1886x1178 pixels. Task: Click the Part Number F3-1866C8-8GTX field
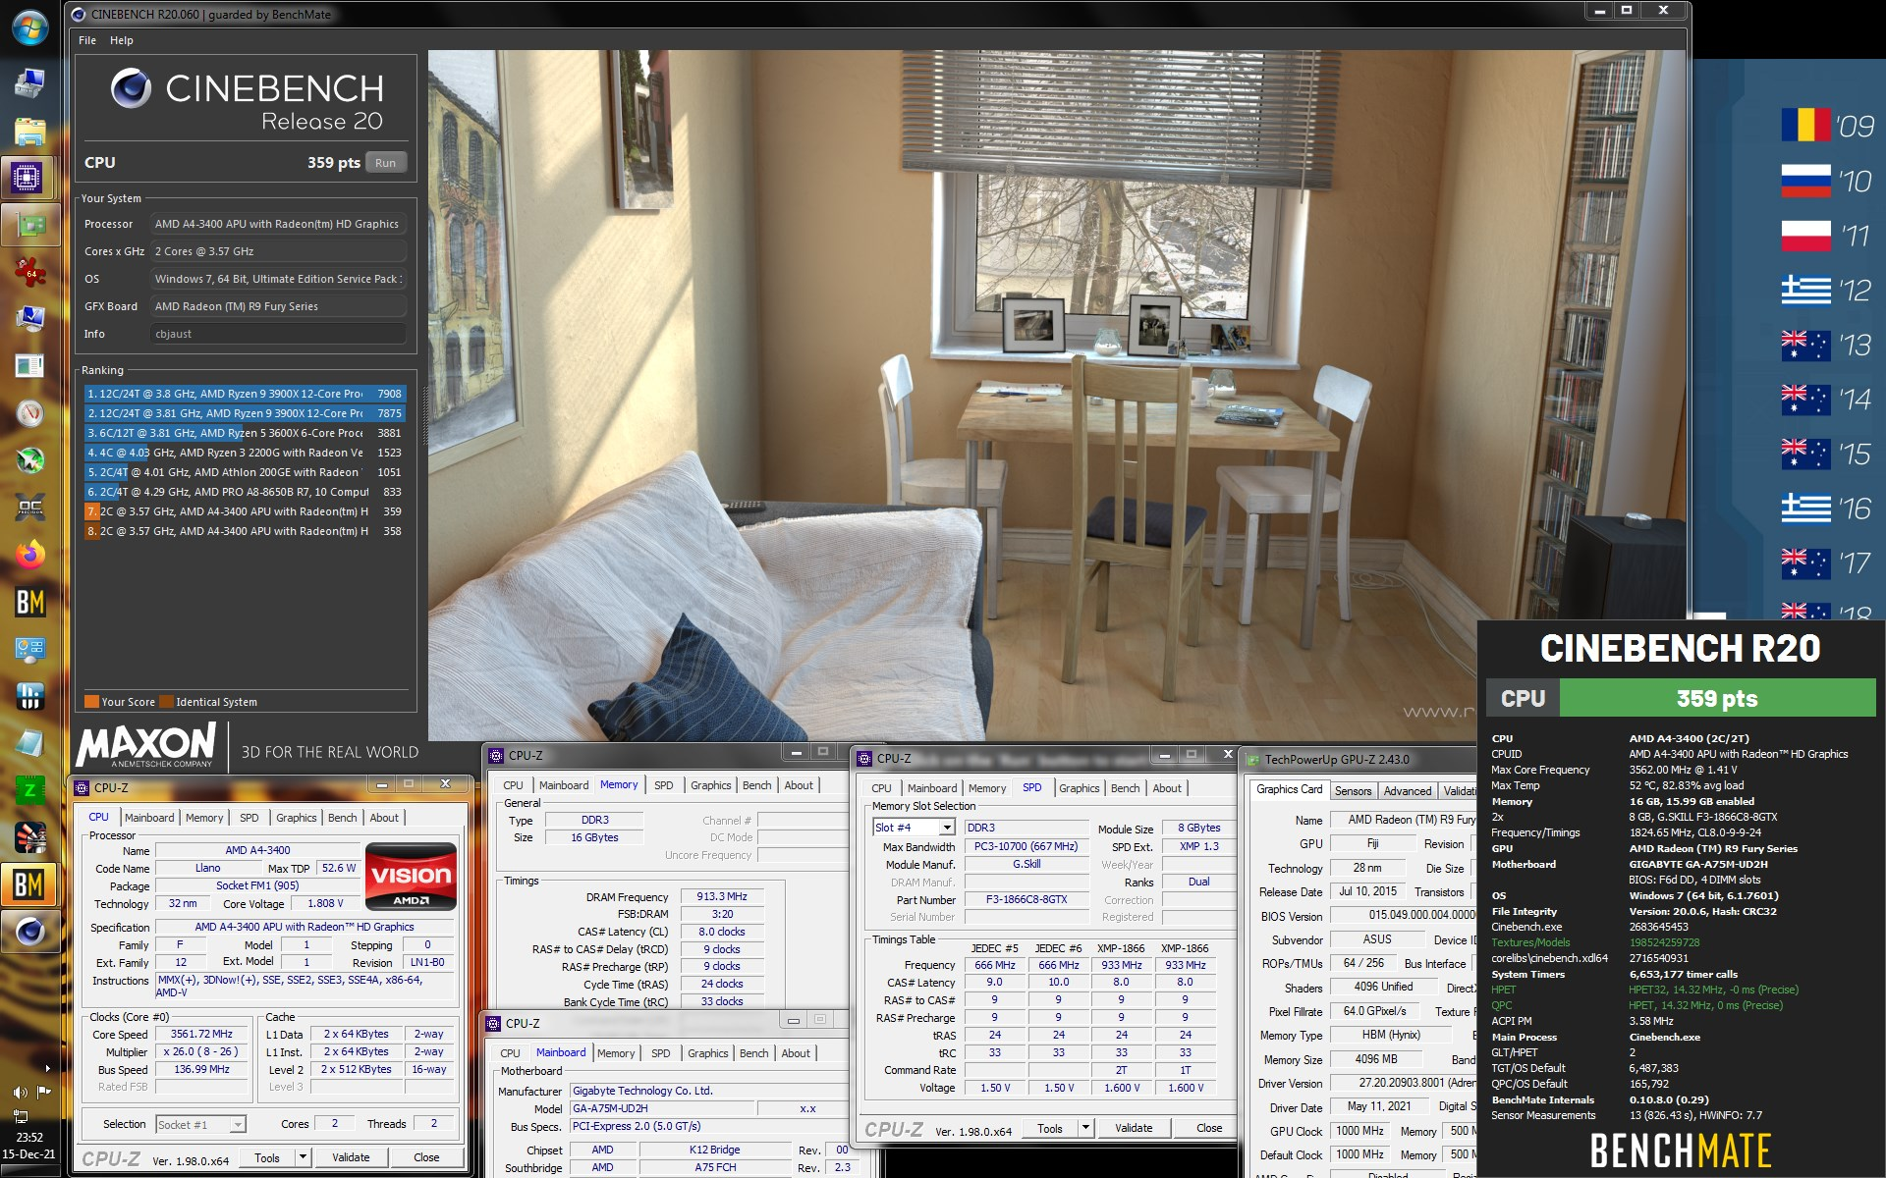tap(1026, 899)
